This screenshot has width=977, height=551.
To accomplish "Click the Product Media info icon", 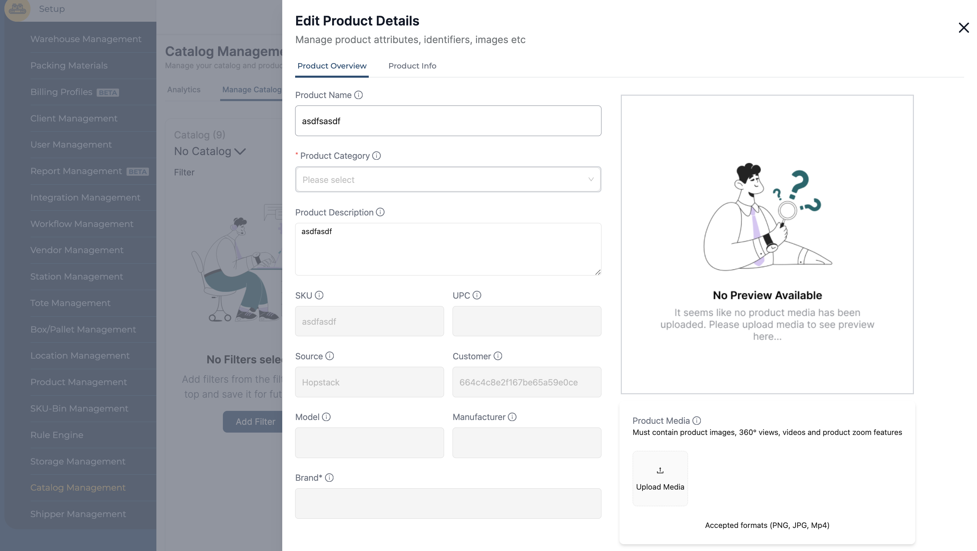I will [696, 421].
